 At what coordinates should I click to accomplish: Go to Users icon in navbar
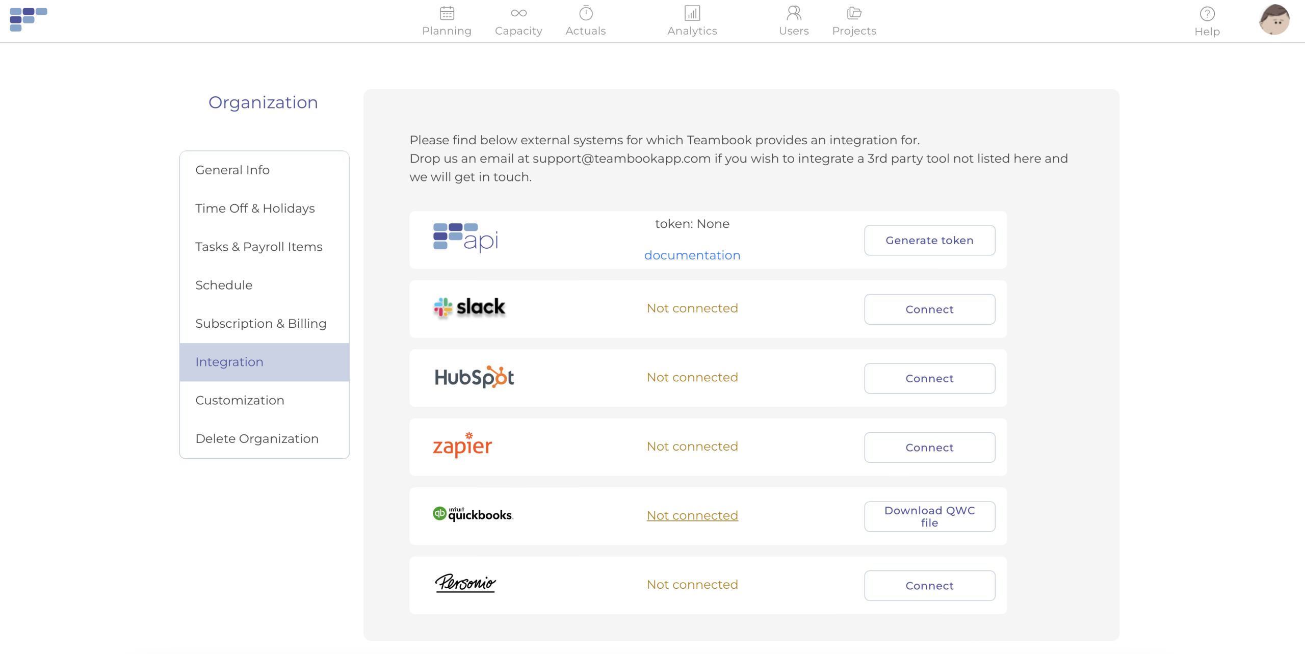point(794,13)
